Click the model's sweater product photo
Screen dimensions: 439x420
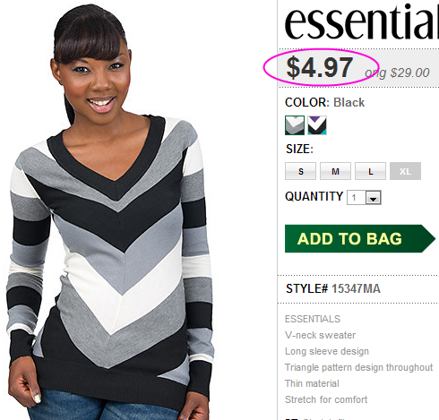click(x=110, y=212)
